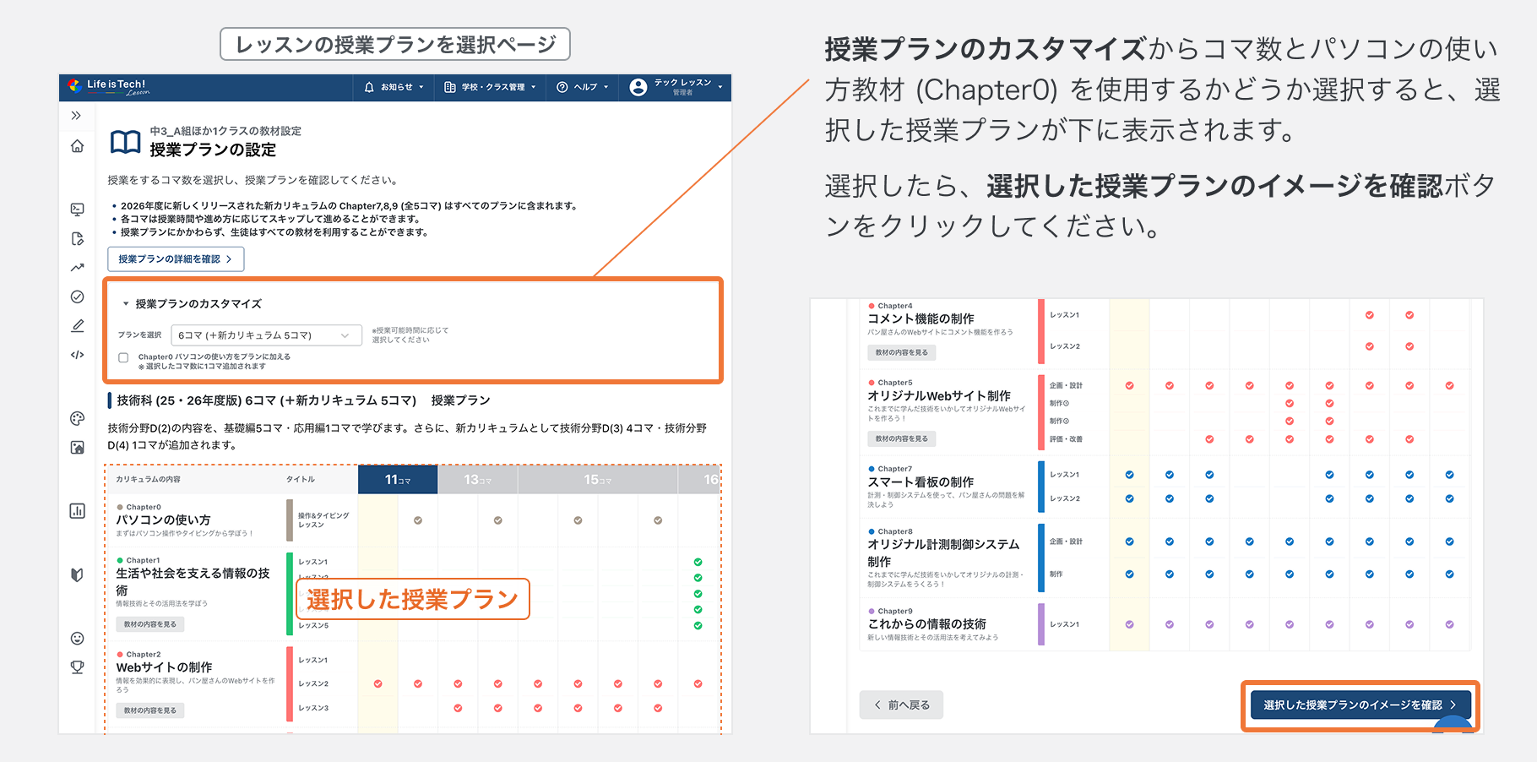Open the trophy icon at sidebar bottom
This screenshot has height=762, width=1537.
(77, 667)
